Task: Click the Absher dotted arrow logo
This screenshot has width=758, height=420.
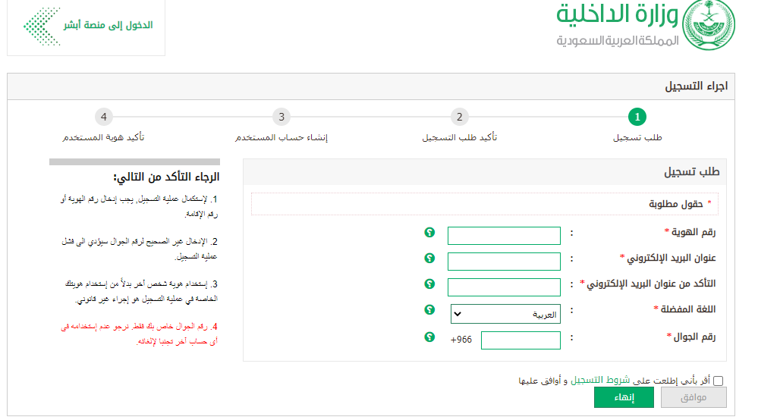Action: pyautogui.click(x=42, y=27)
